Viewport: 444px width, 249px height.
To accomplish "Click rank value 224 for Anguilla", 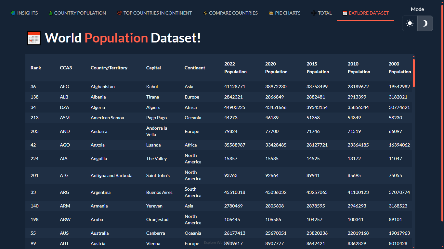I will (34, 159).
